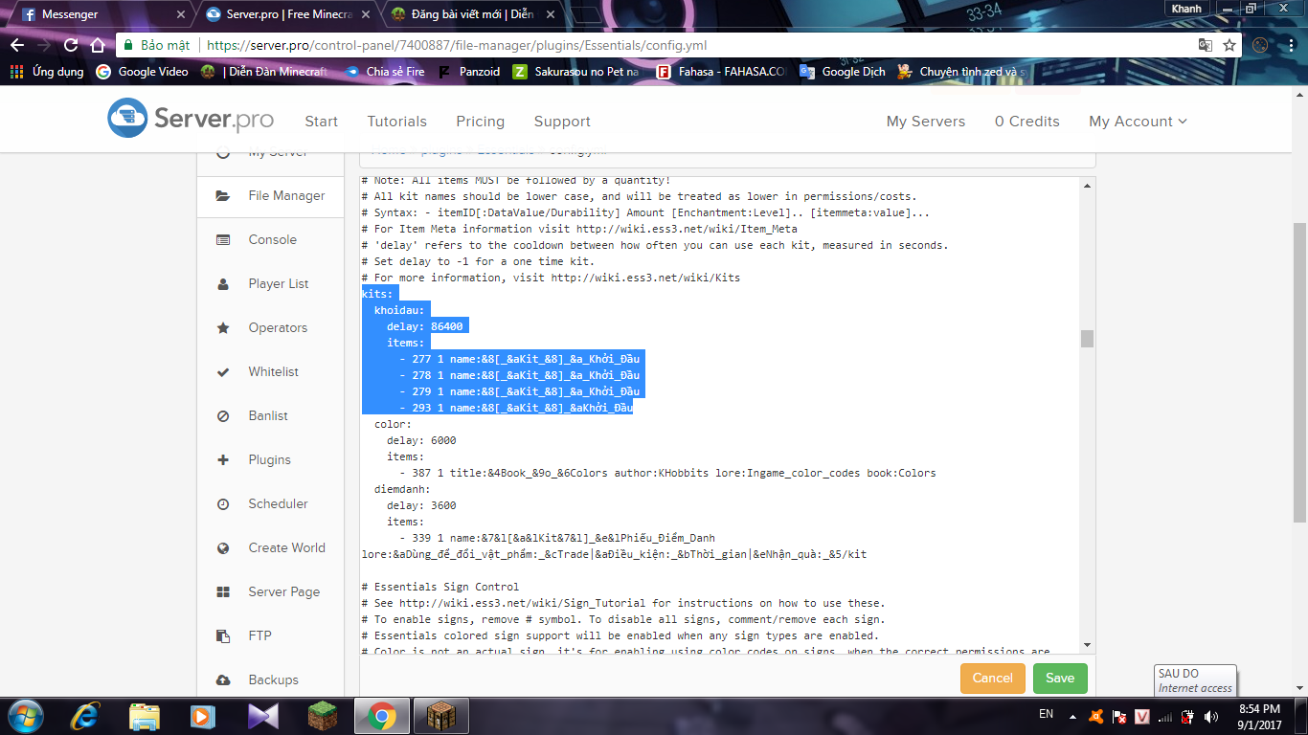
Task: Launch Internet Explorer from the taskbar
Action: [84, 716]
